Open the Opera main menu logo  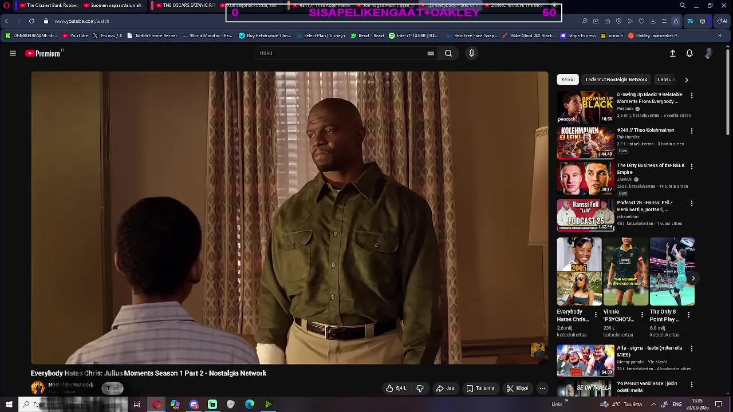pyautogui.click(x=6, y=6)
